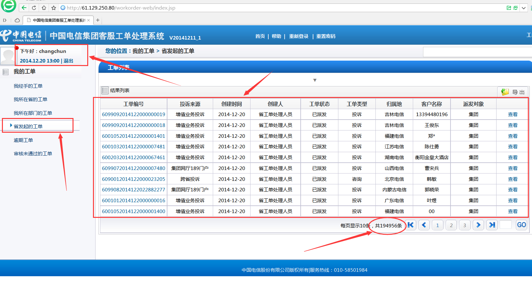532x281 pixels.
Task: Go to next results page
Action: (478, 225)
